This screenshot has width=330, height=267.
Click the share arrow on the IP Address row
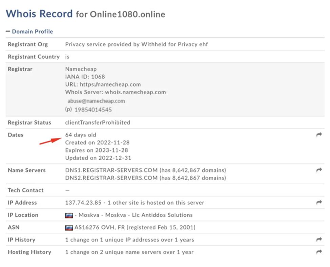click(319, 203)
